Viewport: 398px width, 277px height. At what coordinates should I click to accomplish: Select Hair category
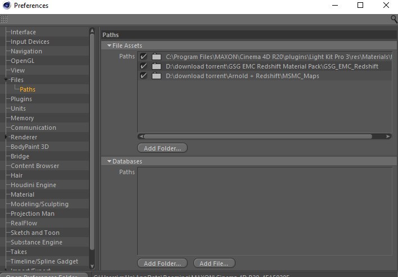click(16, 175)
